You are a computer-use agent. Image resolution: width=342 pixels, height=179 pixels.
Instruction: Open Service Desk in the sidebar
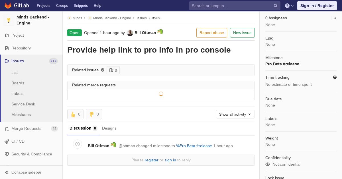coord(23,104)
